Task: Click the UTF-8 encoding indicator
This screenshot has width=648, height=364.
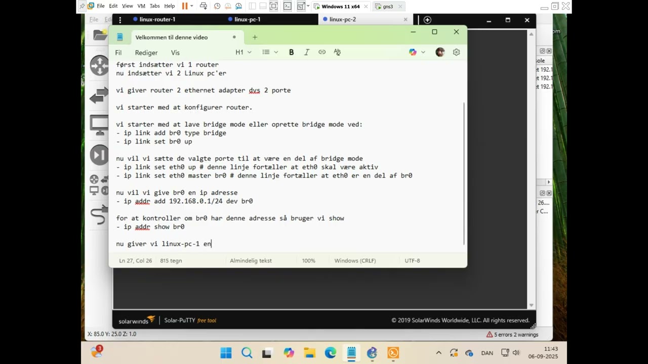Action: point(412,261)
